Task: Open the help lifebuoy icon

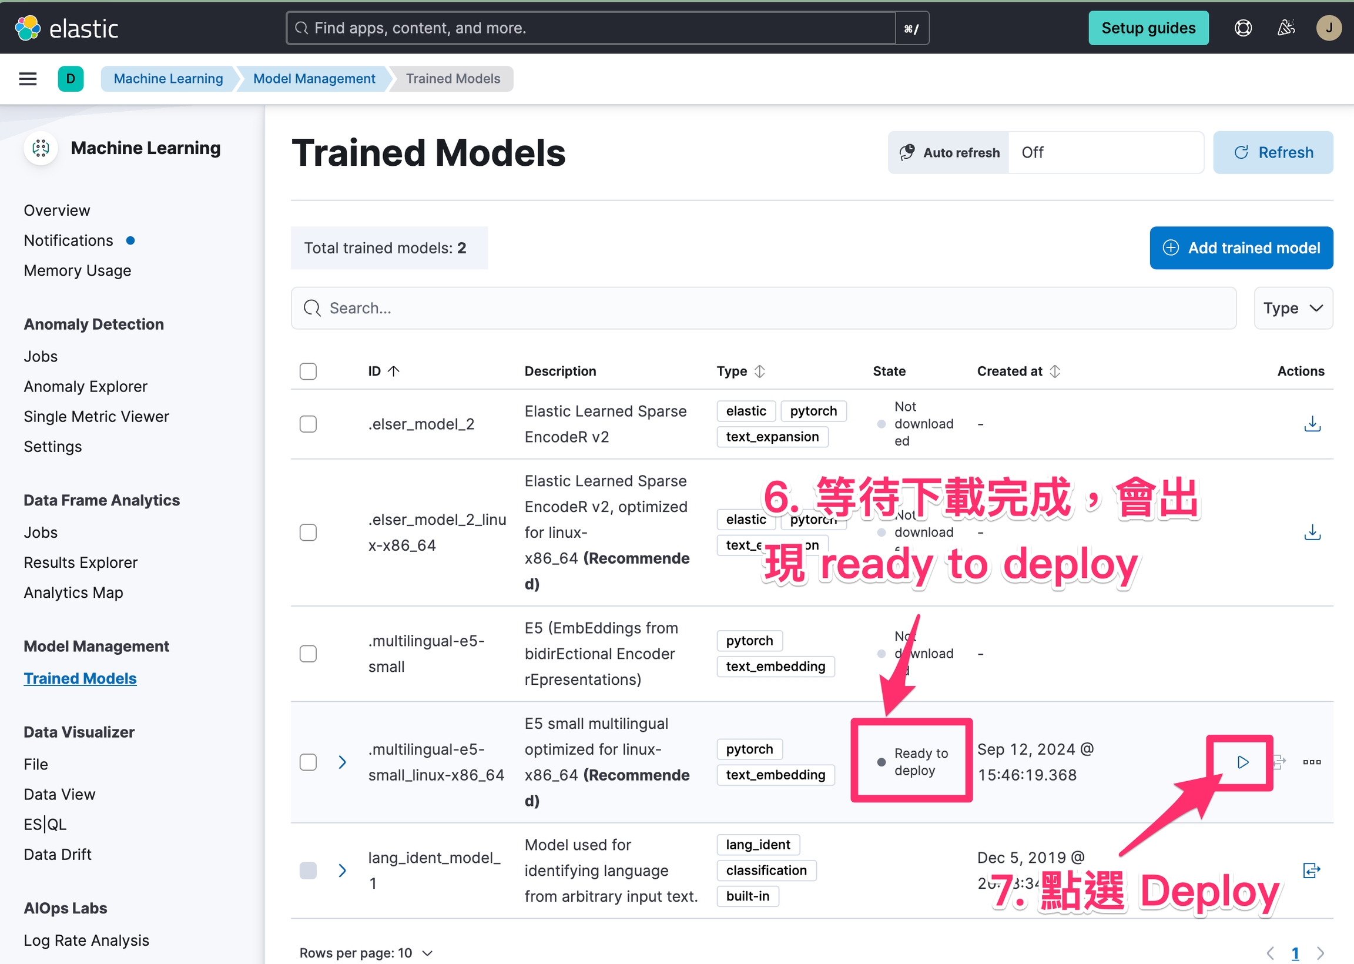Action: [x=1243, y=28]
